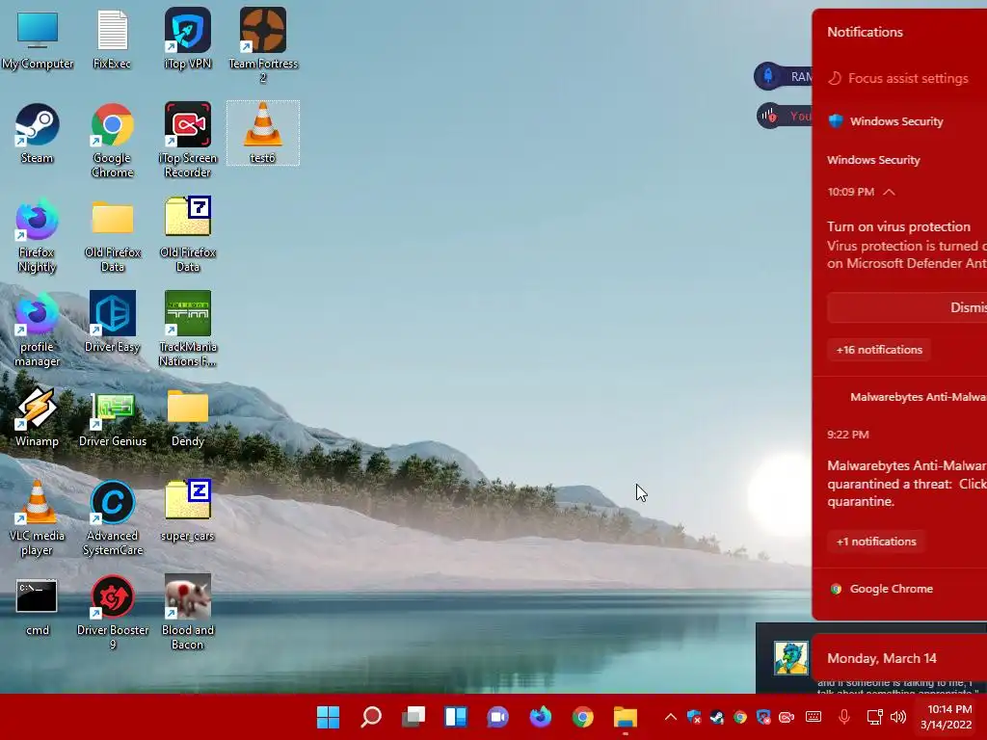The height and width of the screenshot is (740, 987).
Task: Click the screen recorder tray icon
Action: pos(787,717)
